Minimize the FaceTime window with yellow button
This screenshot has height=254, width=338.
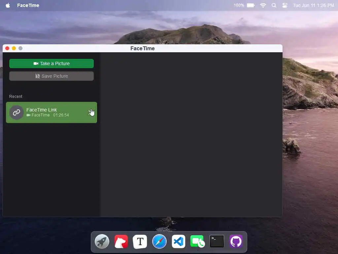[14, 48]
